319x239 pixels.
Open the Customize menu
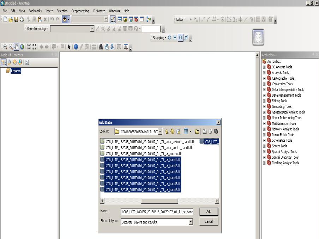pos(99,11)
